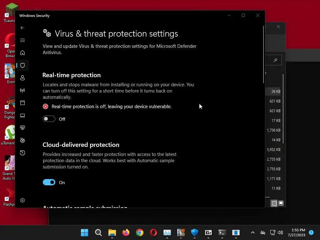Switch background window to details view
The height and width of the screenshot is (240, 320).
pyautogui.click(x=274, y=203)
